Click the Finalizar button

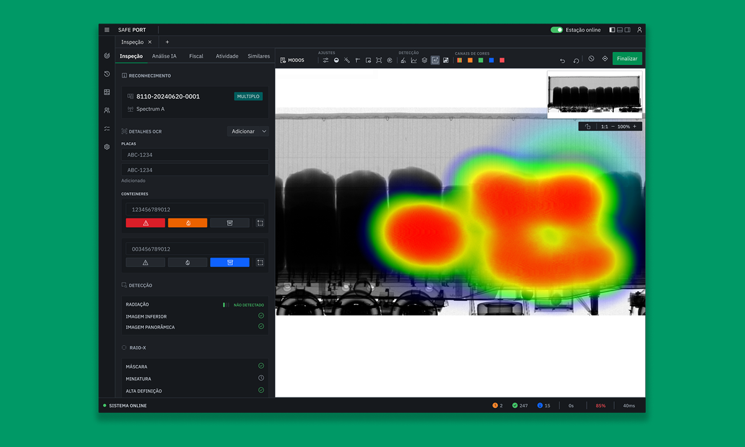pos(627,58)
